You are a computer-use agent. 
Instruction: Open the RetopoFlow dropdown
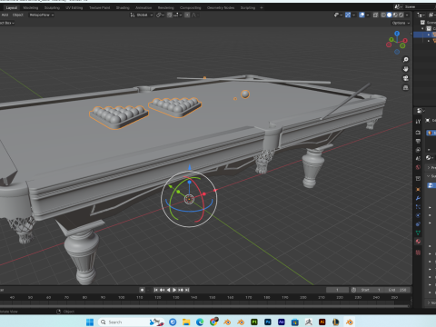42,15
